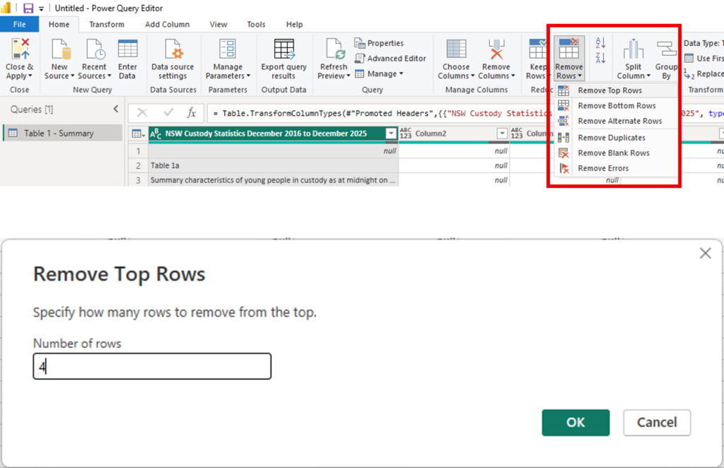Choose Remove Blank Rows menu entry
Viewport: 724px width, 468px height.
[613, 153]
